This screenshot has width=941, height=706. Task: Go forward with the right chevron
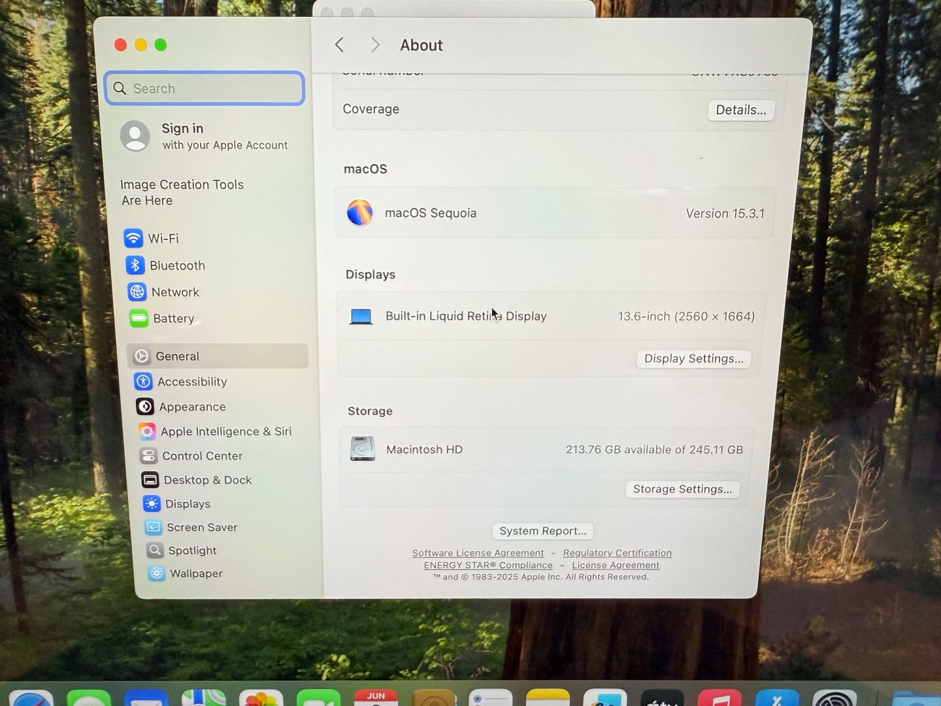[x=375, y=44]
